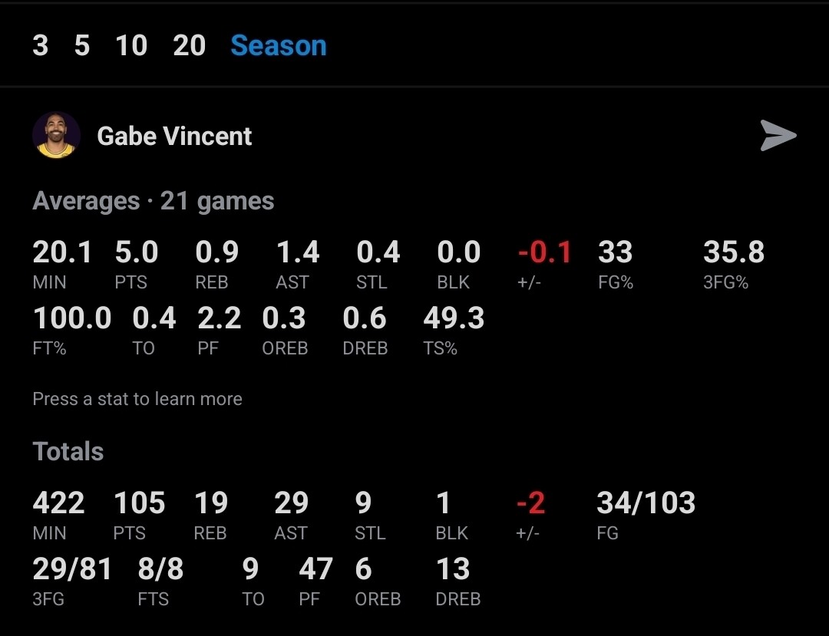Viewport: 829px width, 636px height.
Task: Tap the 0.9 REB average stat
Action: point(216,263)
